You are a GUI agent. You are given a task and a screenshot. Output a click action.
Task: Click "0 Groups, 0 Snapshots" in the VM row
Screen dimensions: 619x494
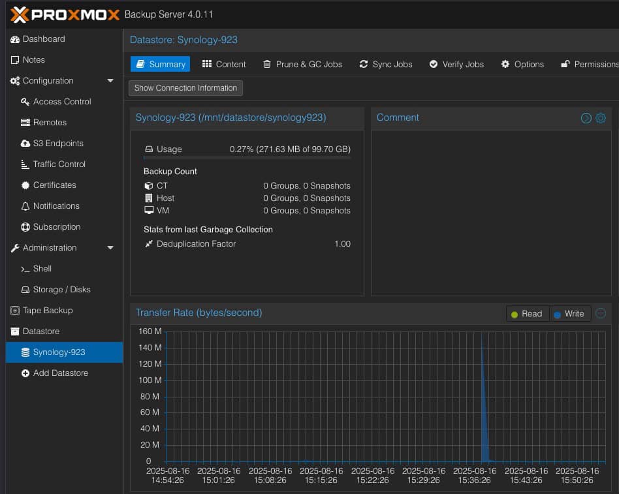307,211
